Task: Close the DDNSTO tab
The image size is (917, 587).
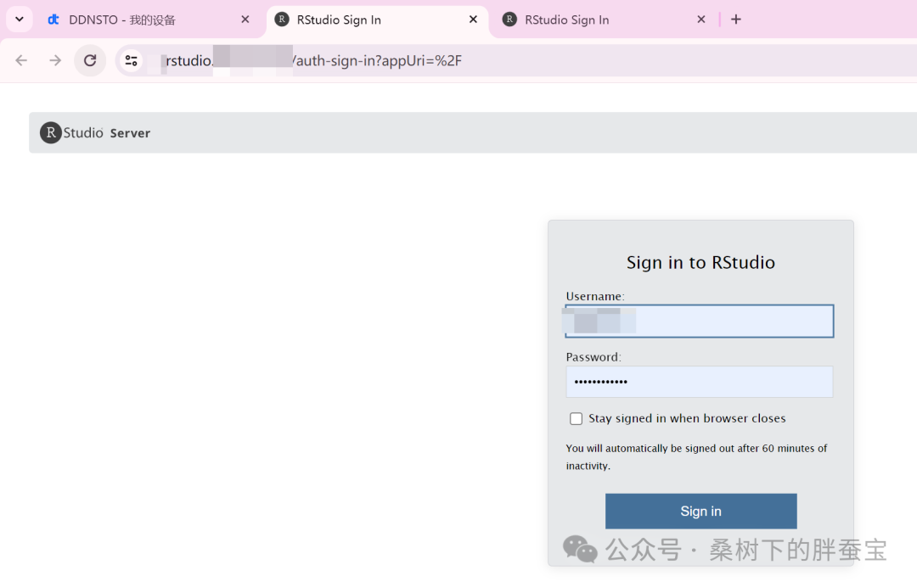Action: (245, 20)
